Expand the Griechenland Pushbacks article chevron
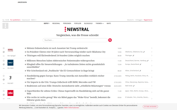Viewport: 177px width, 110px height. 152,71
